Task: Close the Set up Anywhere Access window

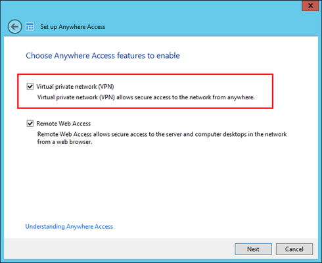Action: click(310, 5)
